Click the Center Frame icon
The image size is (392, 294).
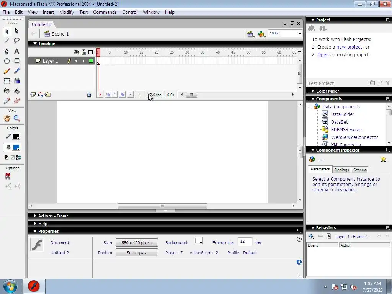click(100, 95)
